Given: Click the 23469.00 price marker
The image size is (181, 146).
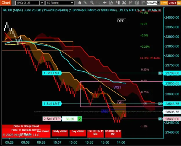Looking at the screenshot, I should tap(172, 119).
